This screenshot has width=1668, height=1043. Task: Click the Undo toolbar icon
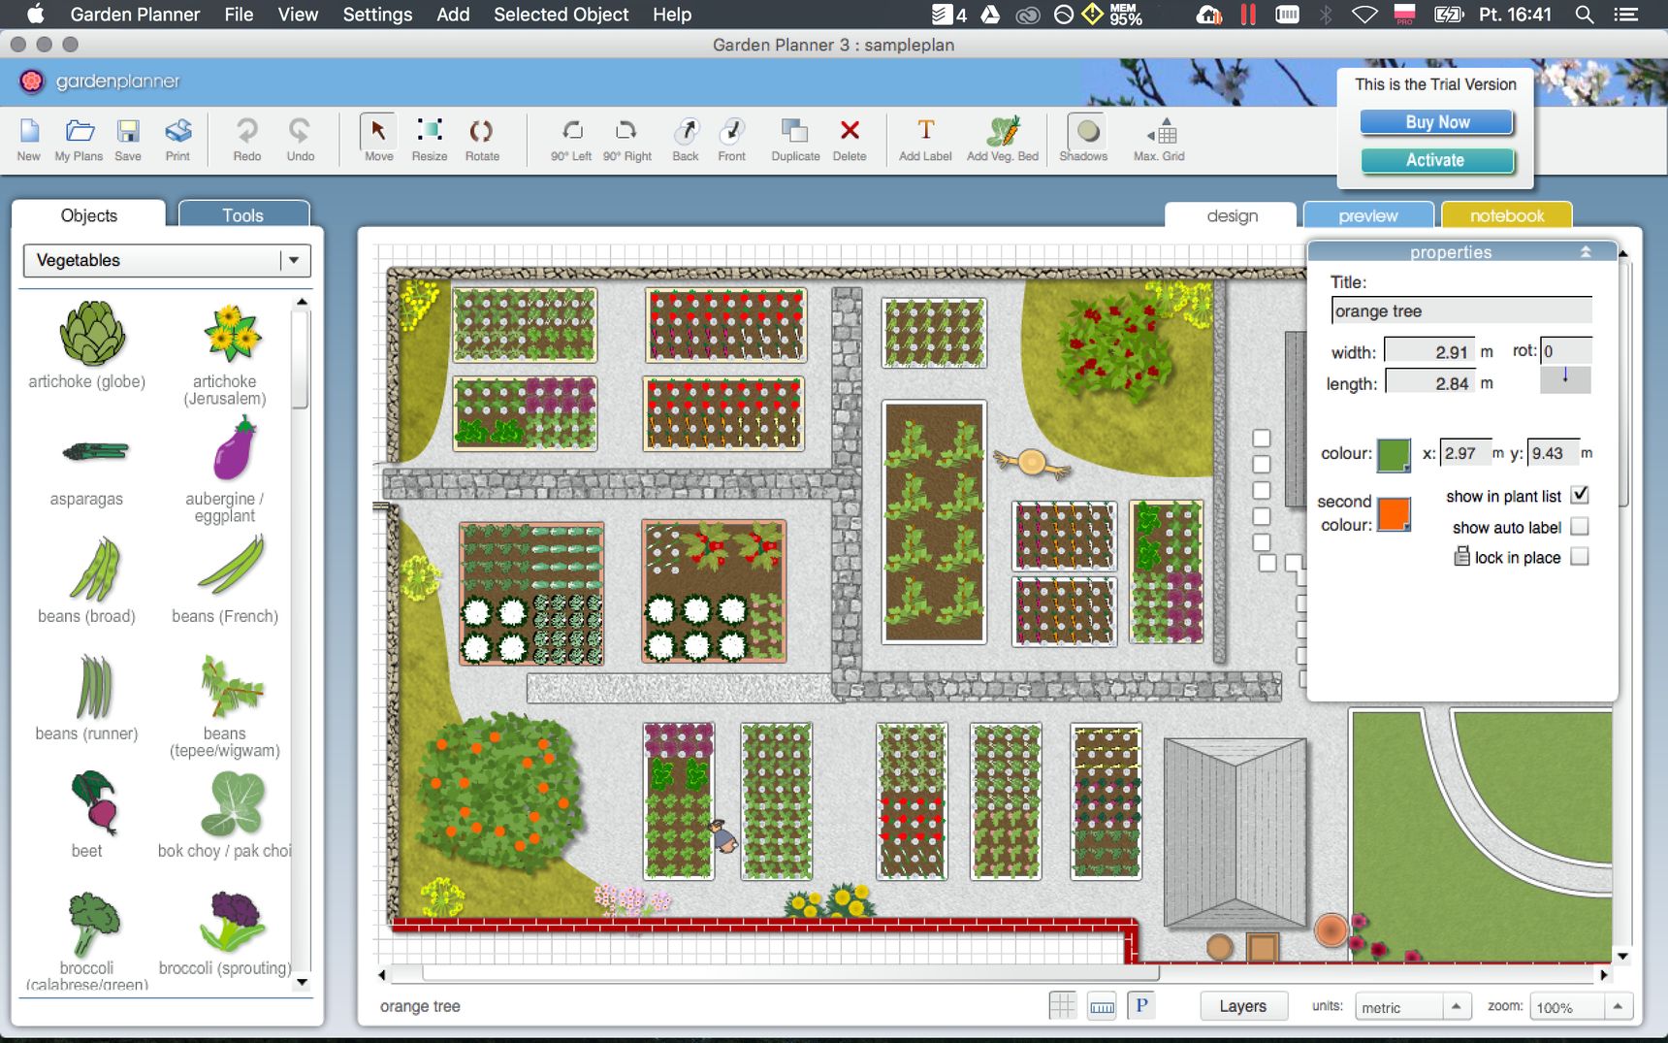click(300, 139)
